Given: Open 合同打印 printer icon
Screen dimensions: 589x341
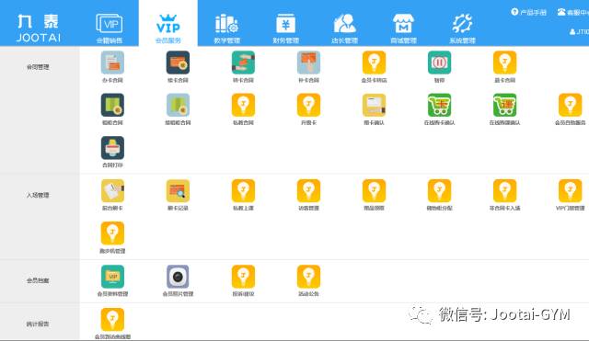Looking at the screenshot, I should [112, 148].
